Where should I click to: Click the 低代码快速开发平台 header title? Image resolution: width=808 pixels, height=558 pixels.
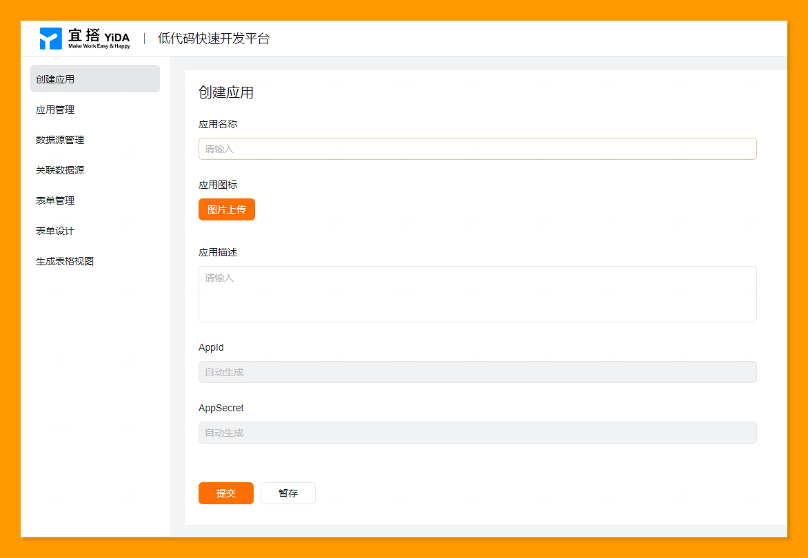click(x=213, y=39)
